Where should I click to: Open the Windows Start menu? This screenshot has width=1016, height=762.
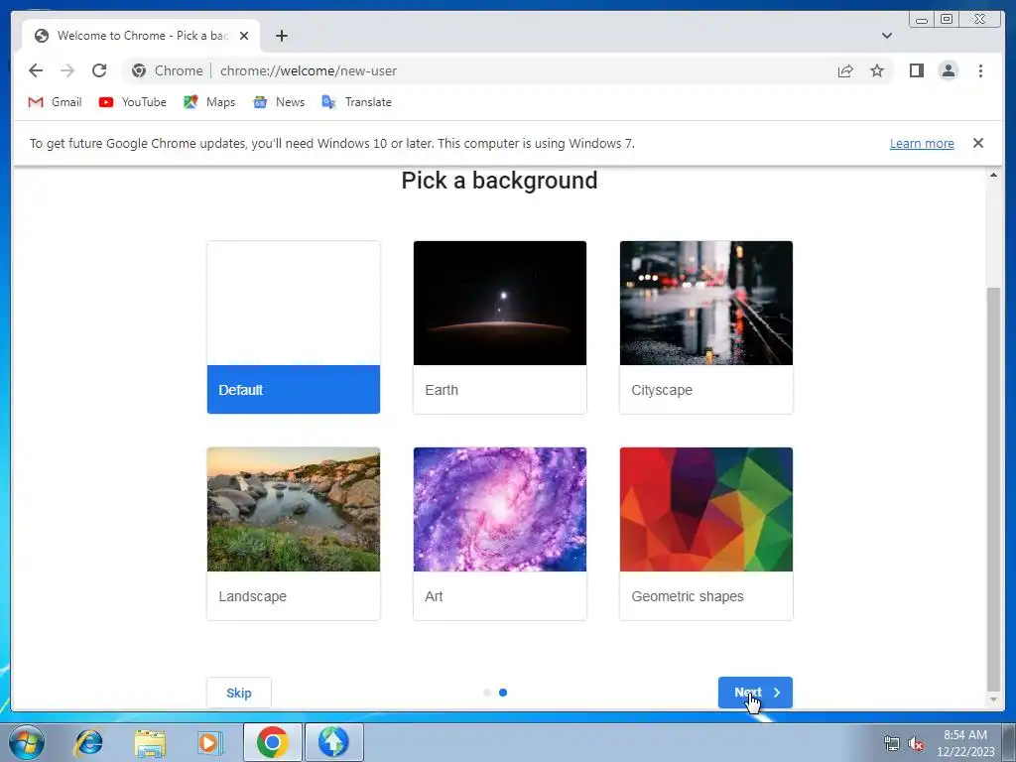tap(27, 742)
